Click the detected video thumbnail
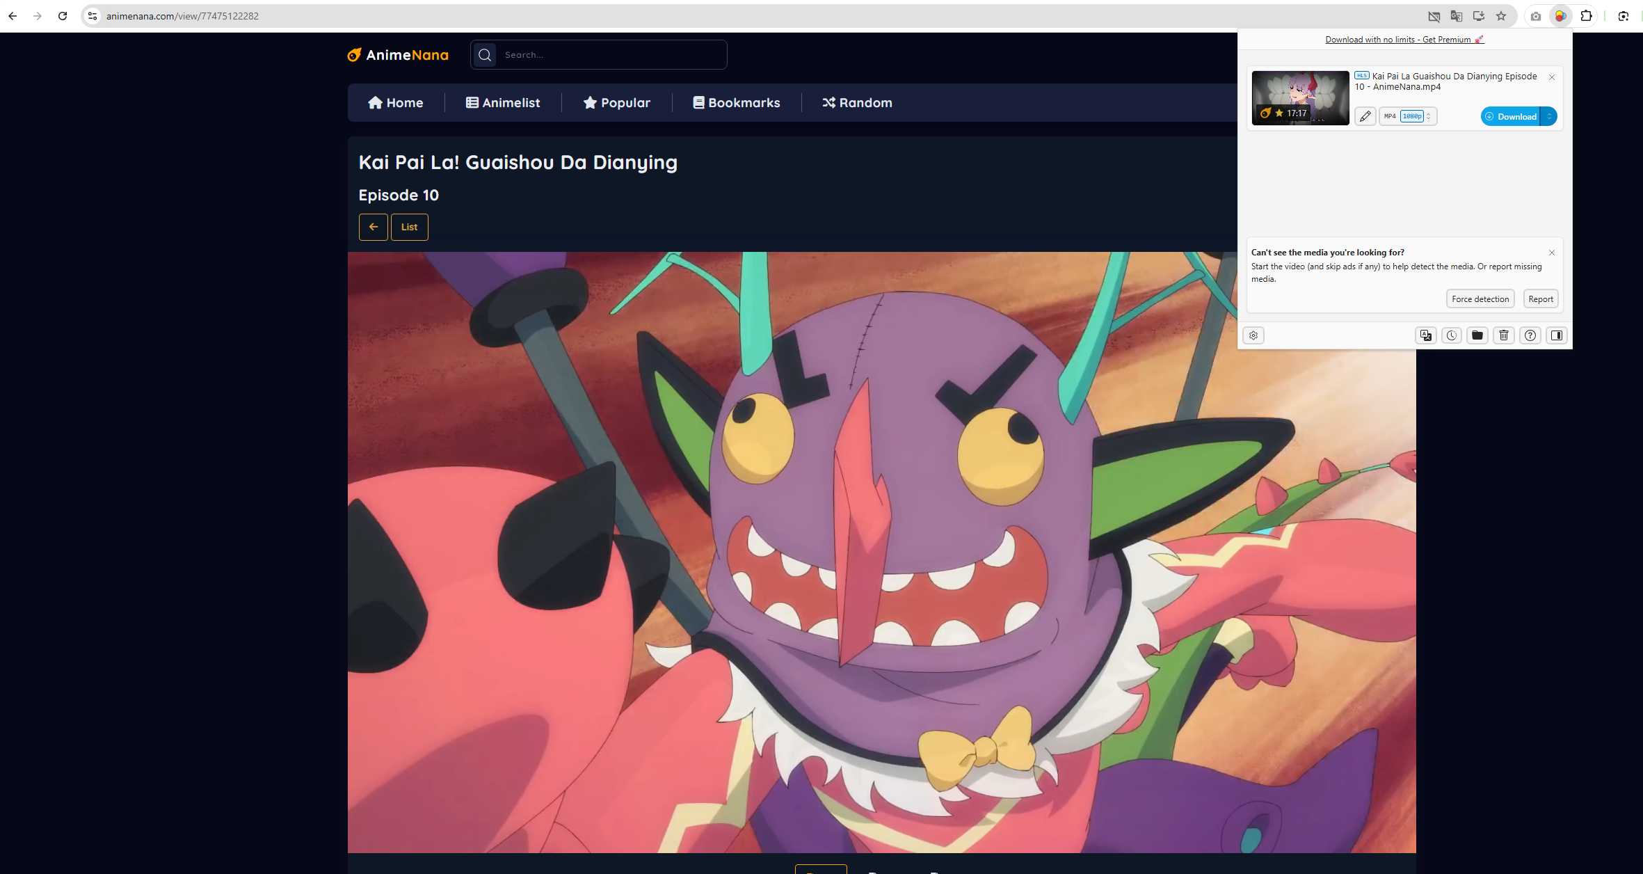This screenshot has height=874, width=1643. pos(1300,98)
